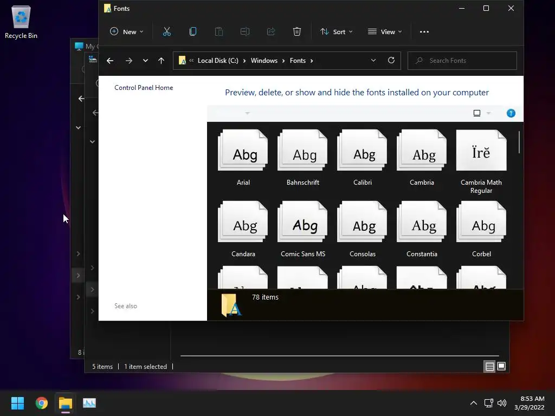Image resolution: width=555 pixels, height=416 pixels.
Task: Click the Rename icon in toolbar
Action: [x=245, y=32]
